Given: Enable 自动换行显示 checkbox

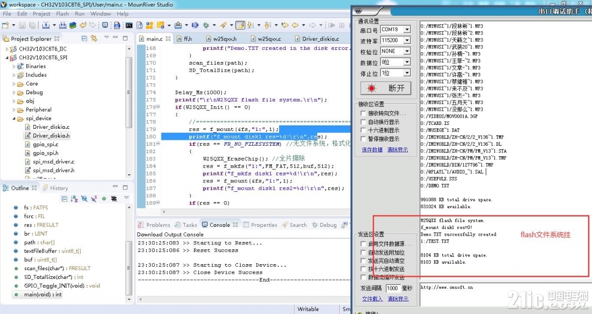Looking at the screenshot, I should point(363,122).
